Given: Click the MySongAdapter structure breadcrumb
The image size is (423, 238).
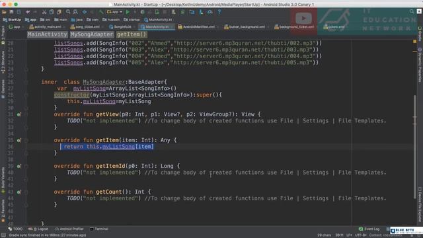Looking at the screenshot, I should (x=92, y=34).
